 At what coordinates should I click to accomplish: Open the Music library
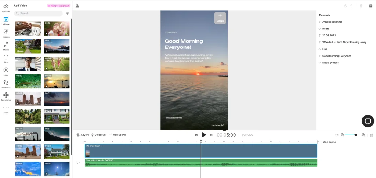click(6, 46)
